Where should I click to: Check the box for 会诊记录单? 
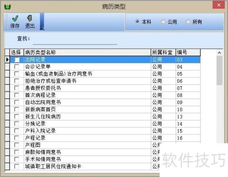coord(16,67)
